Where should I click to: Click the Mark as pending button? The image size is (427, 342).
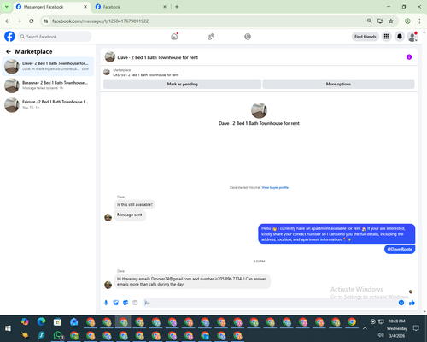click(182, 84)
